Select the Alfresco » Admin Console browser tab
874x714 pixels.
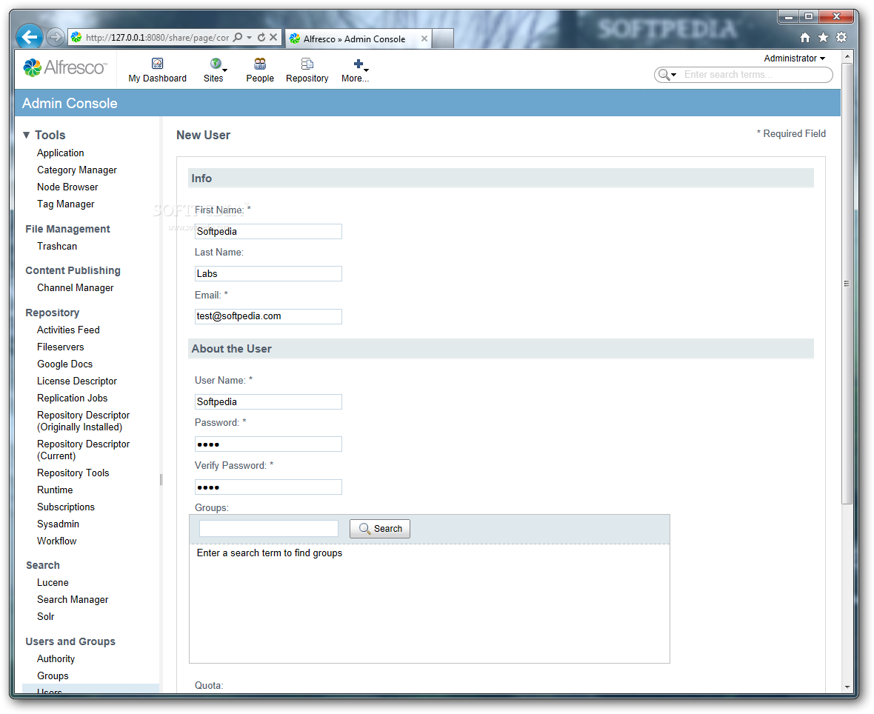point(354,39)
